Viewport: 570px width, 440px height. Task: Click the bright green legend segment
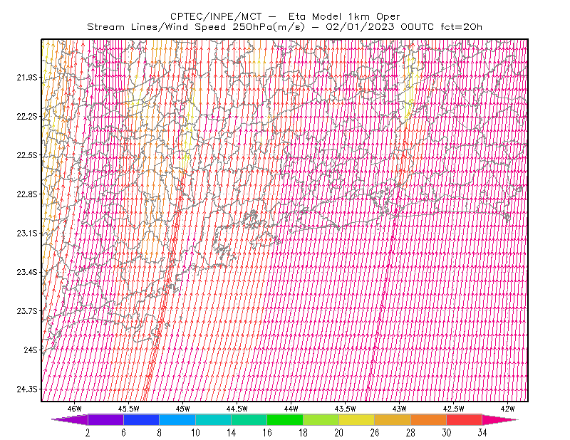[285, 419]
